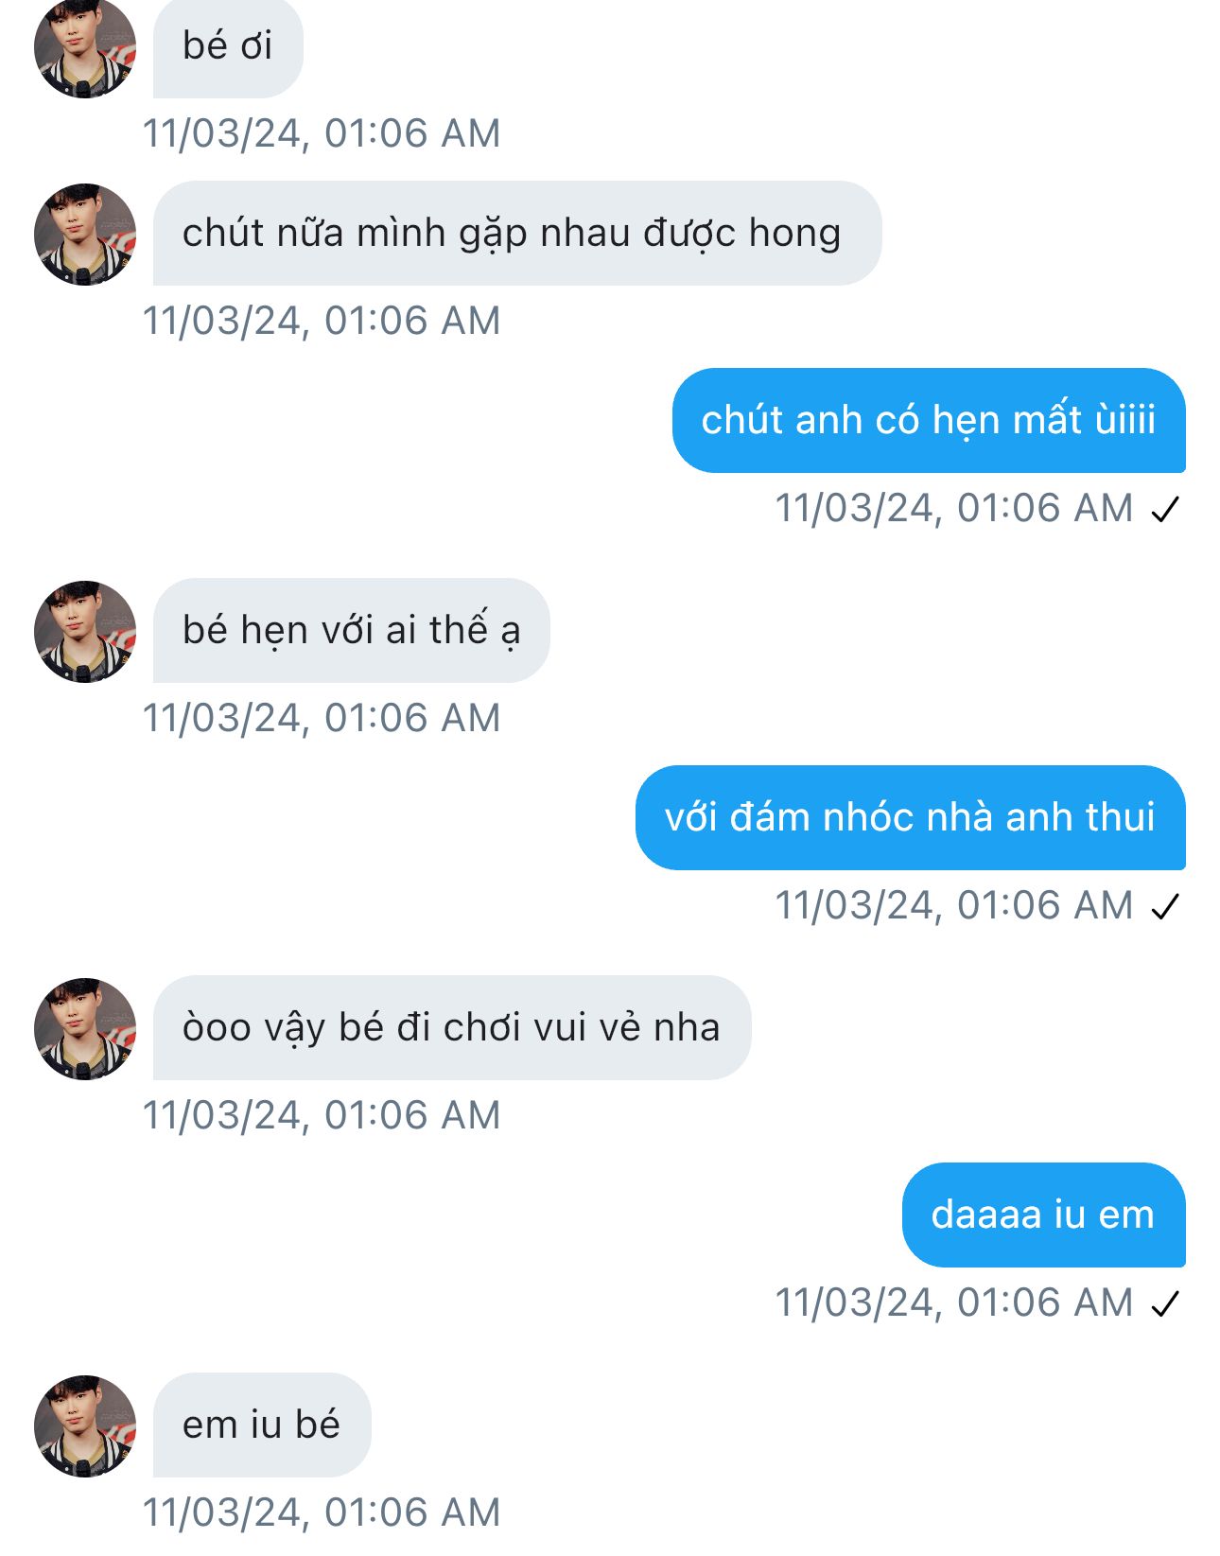Viewport: 1220px width, 1556px height.
Task: Tap the timestamp below "em iu bé"
Action: (x=322, y=1512)
